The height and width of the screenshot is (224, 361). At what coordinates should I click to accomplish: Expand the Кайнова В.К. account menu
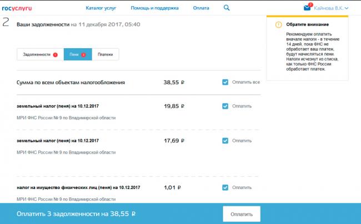pos(331,8)
